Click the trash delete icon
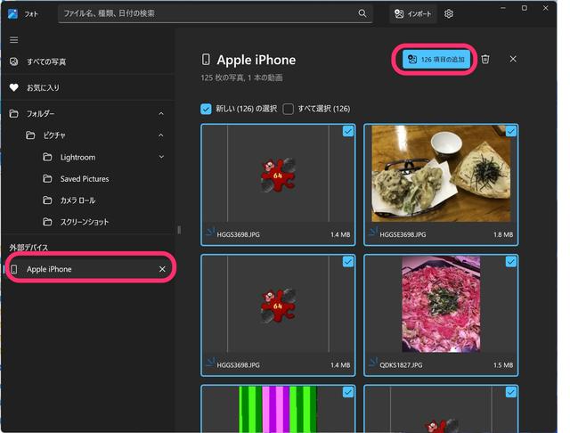This screenshot has width=570, height=433. tap(485, 60)
